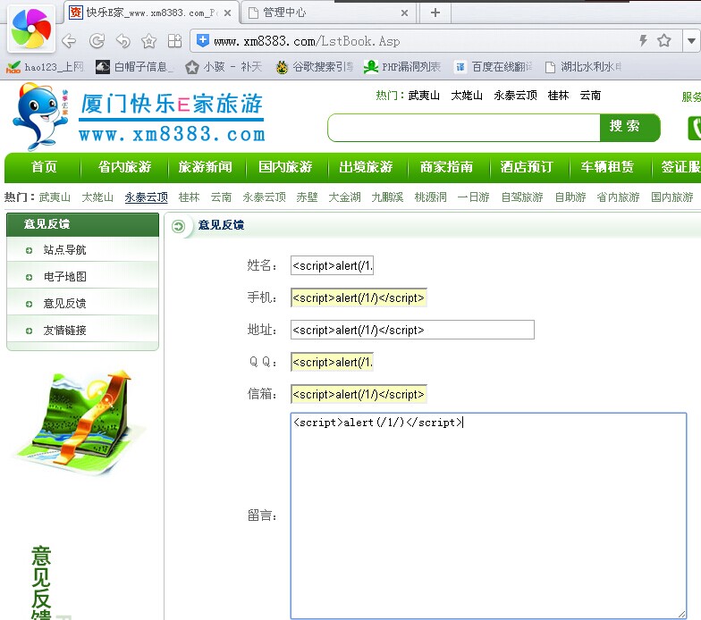
Task: Click the 信箱 input field
Action: [359, 394]
